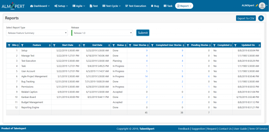Filter the Feature column
The height and width of the screenshot is (132, 269).
[x=22, y=45]
